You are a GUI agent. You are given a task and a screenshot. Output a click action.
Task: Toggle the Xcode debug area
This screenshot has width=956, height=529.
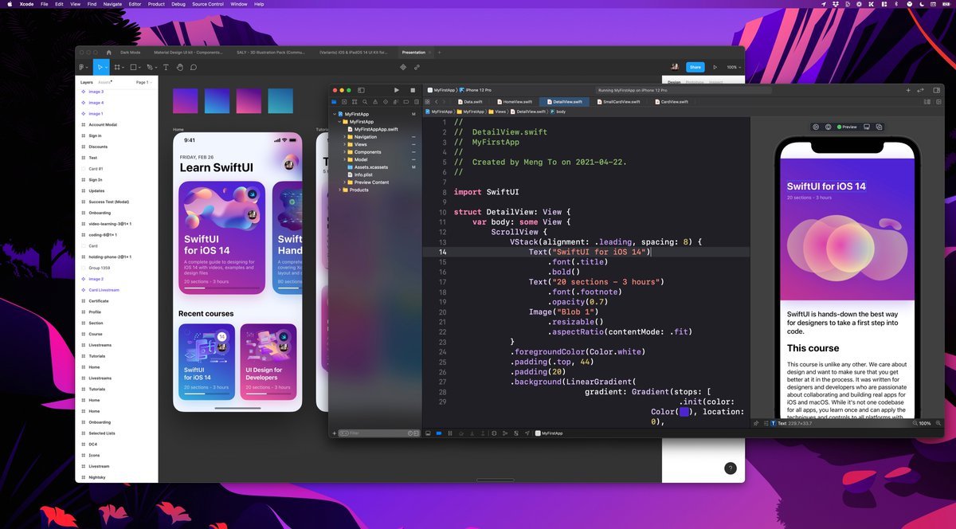click(428, 433)
